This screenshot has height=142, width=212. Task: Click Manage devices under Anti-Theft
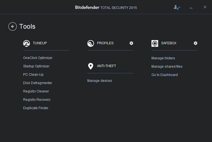pos(100,81)
